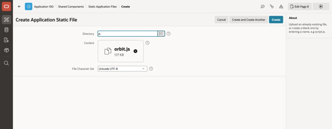Show help for File Character Set
This screenshot has width=332, height=129.
click(x=151, y=69)
